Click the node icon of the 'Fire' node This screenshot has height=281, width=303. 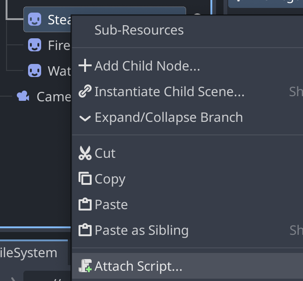(34, 45)
